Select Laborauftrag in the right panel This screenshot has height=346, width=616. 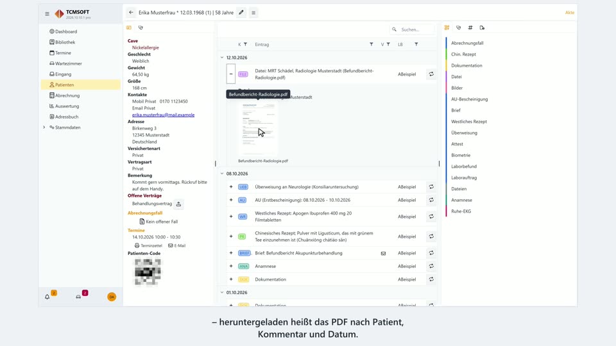(464, 177)
